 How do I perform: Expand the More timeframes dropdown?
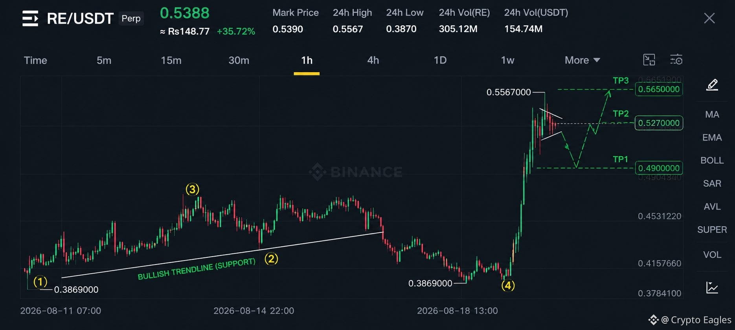tap(582, 60)
